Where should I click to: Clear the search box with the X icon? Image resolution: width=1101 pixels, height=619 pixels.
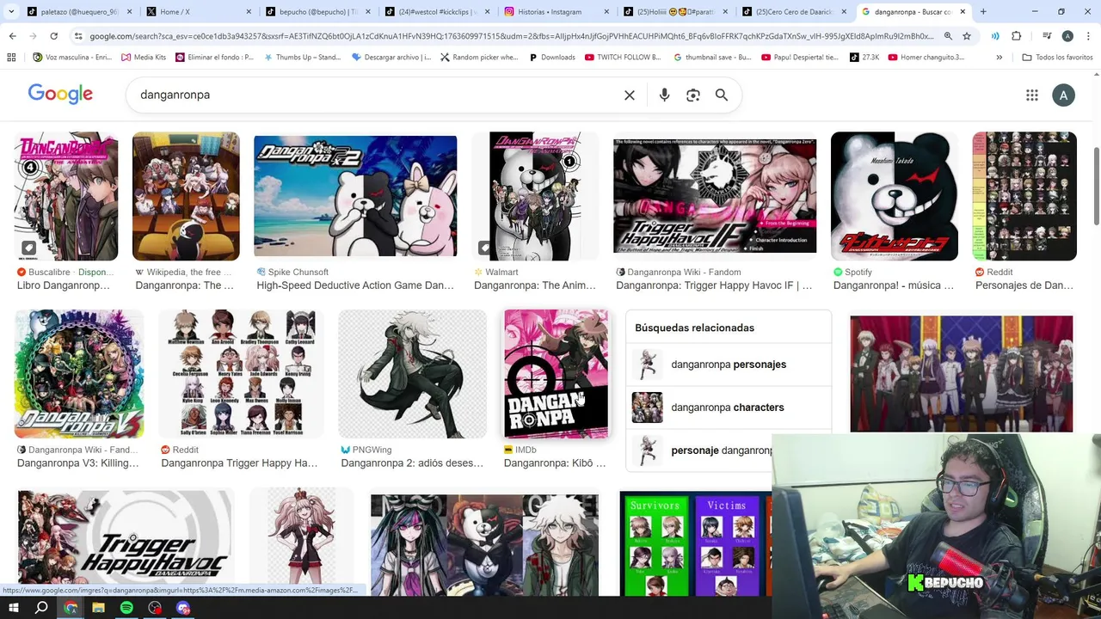point(630,95)
